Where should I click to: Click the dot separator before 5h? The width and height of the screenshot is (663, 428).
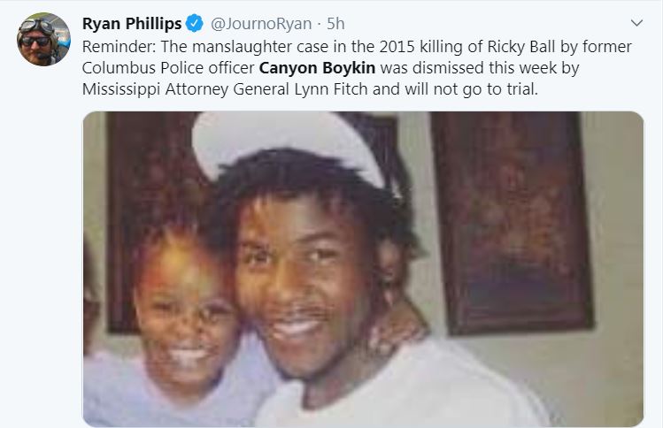click(320, 24)
